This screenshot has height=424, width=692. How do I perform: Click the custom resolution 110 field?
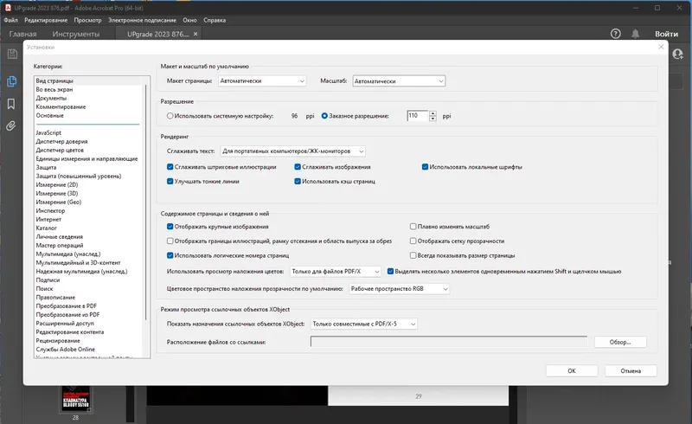(x=418, y=116)
